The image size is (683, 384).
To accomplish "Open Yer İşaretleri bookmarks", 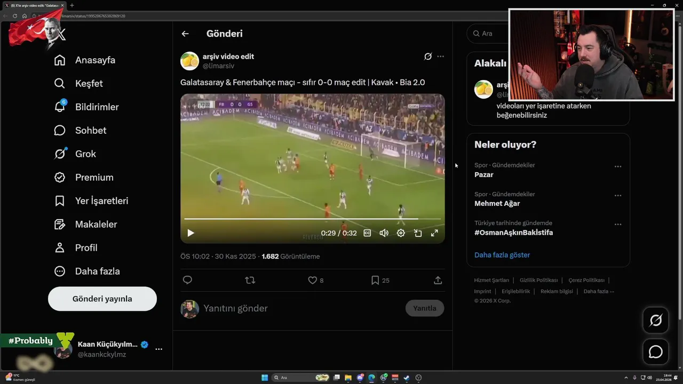I will click(x=92, y=201).
